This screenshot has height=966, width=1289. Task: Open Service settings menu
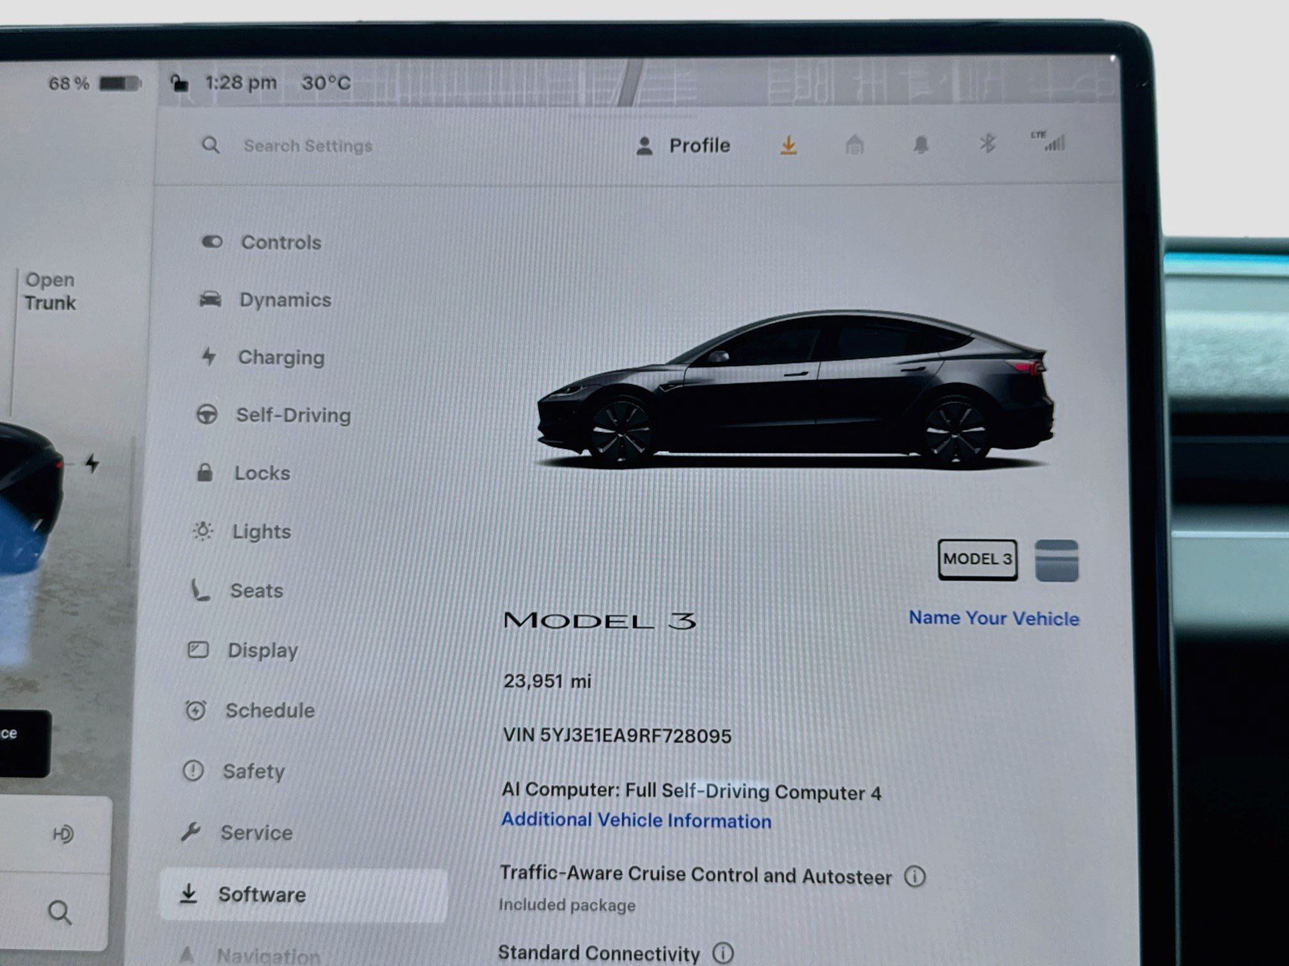pos(236,832)
